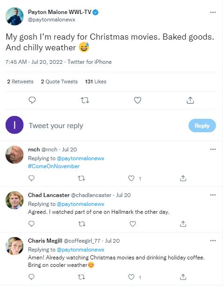223x286 pixels.
Task: Open more options menu on rnch's reply
Action: 213,150
